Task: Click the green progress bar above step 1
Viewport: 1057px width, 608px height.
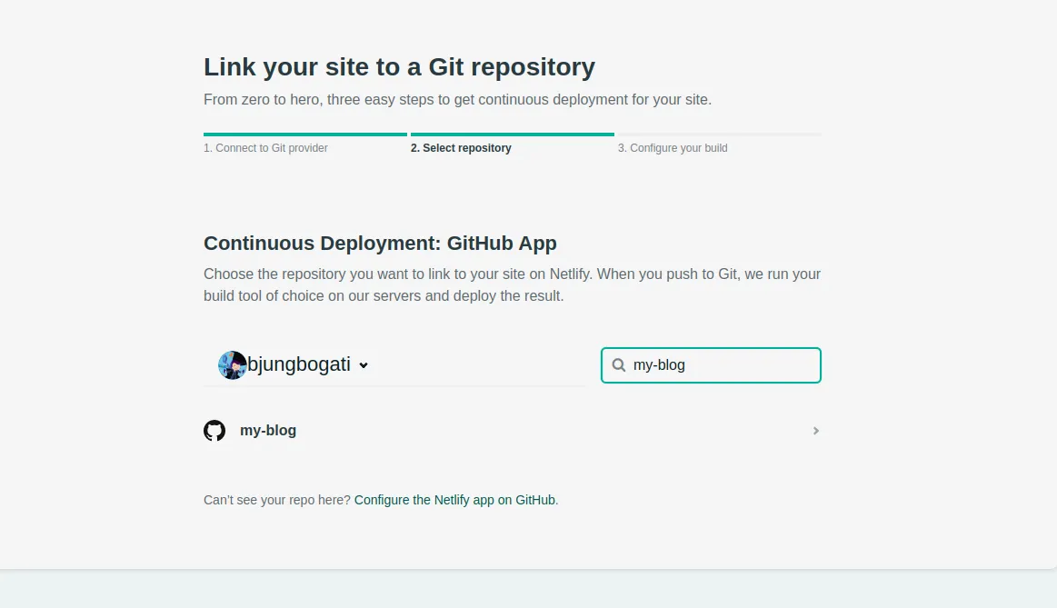Action: pos(304,135)
